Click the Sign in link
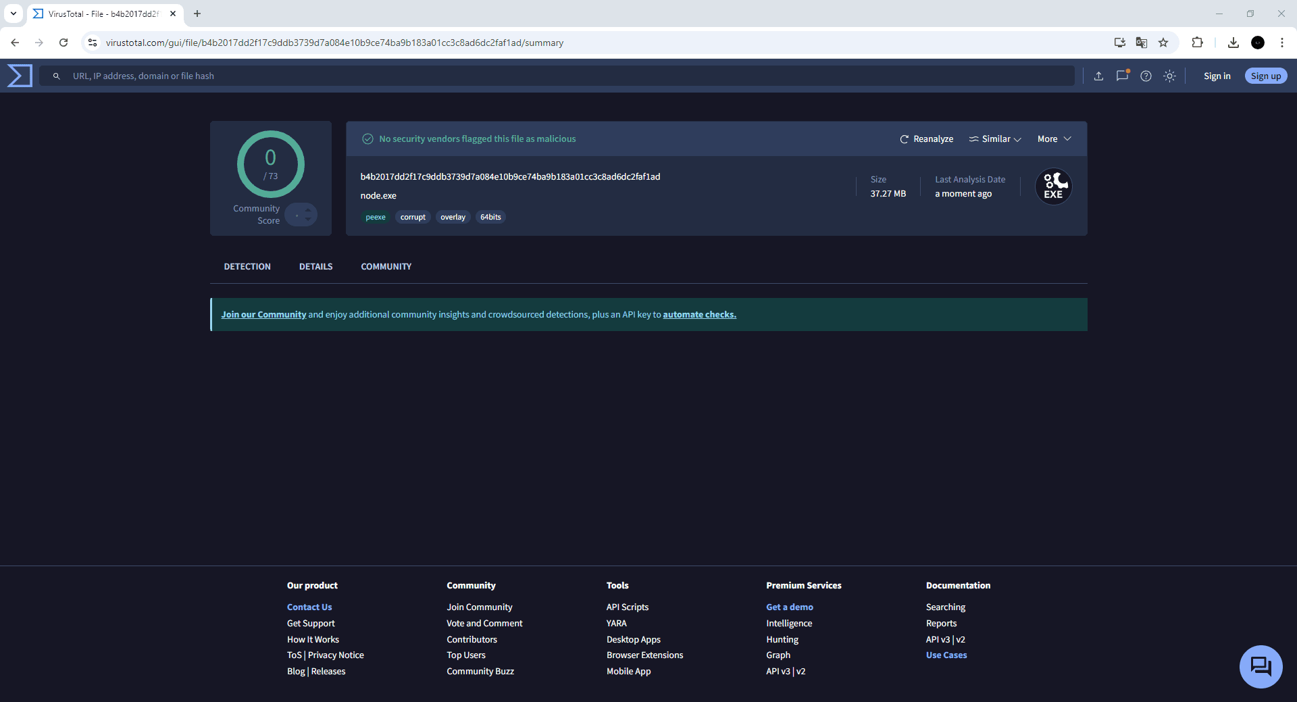 click(1217, 76)
